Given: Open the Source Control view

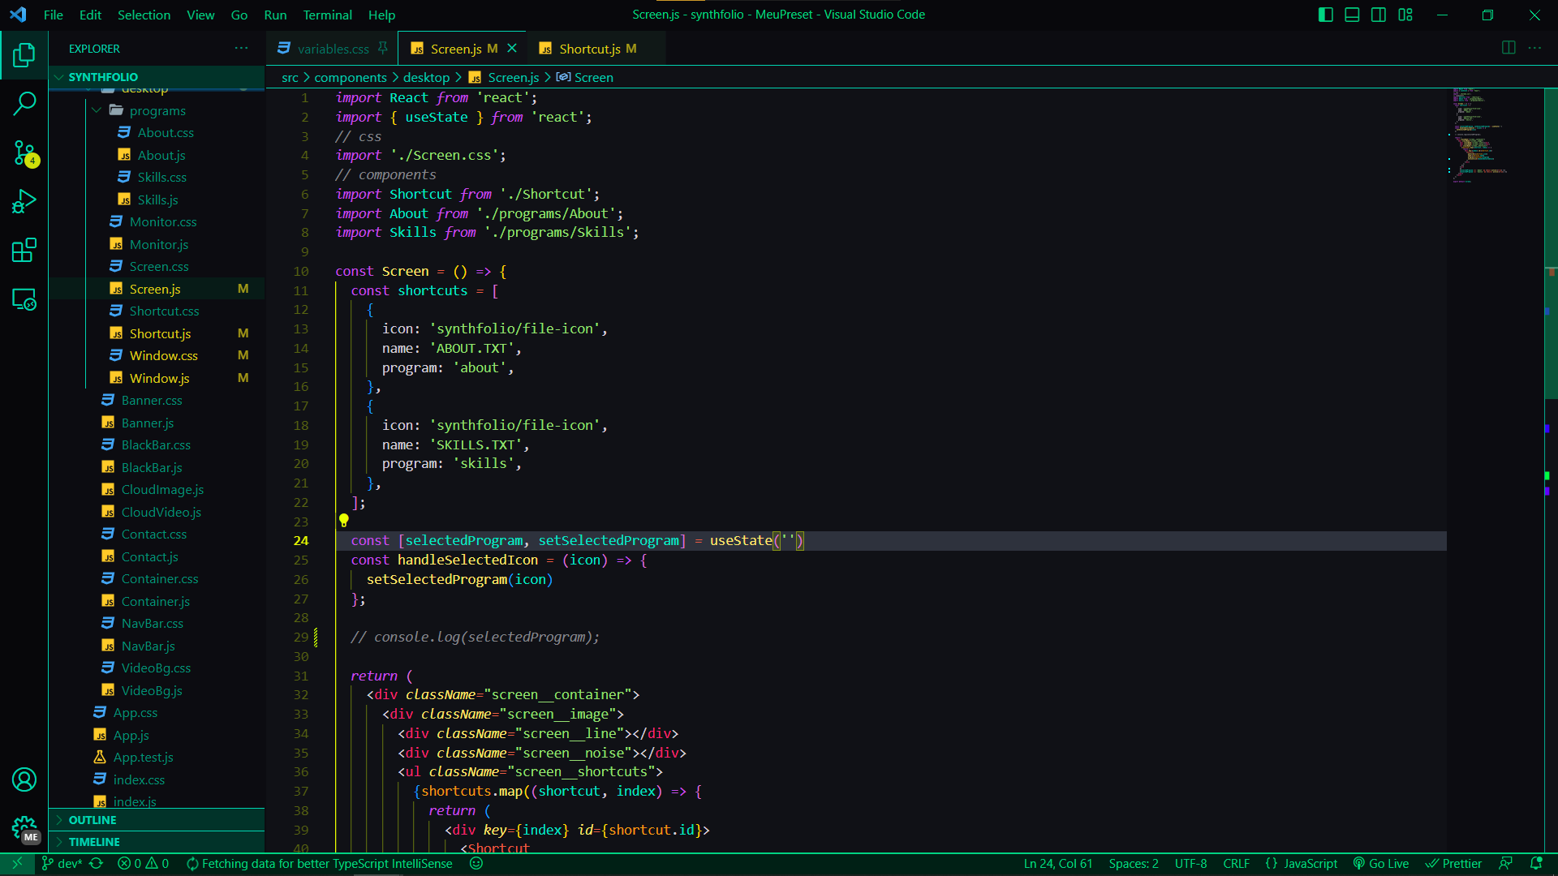Looking at the screenshot, I should [x=24, y=152].
